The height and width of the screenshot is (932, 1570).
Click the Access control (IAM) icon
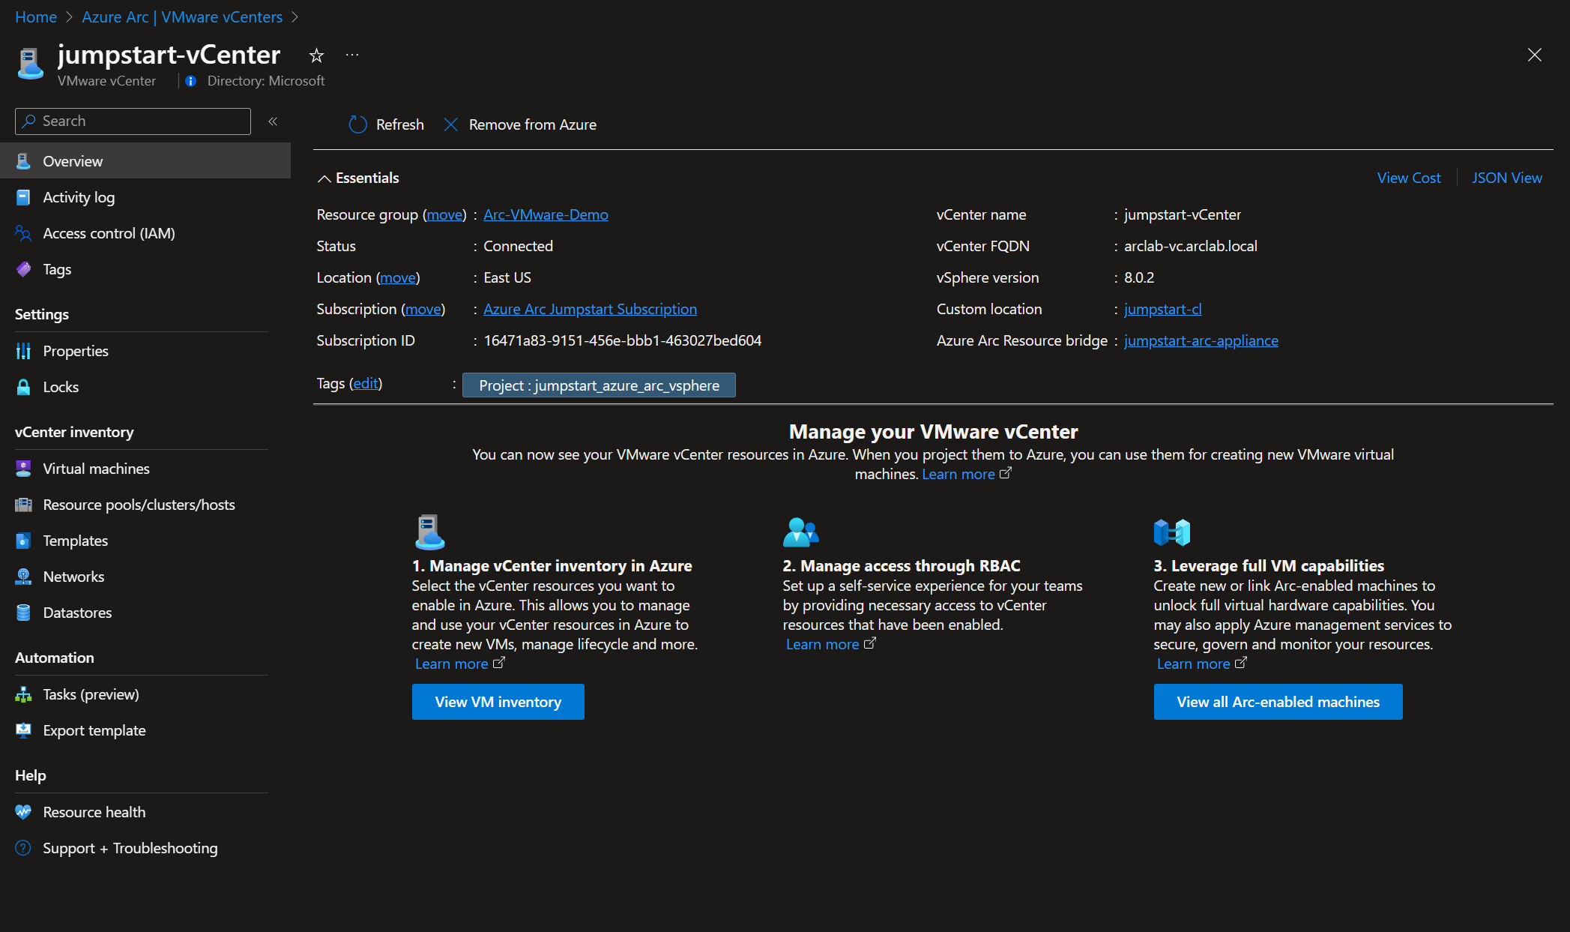tap(23, 233)
